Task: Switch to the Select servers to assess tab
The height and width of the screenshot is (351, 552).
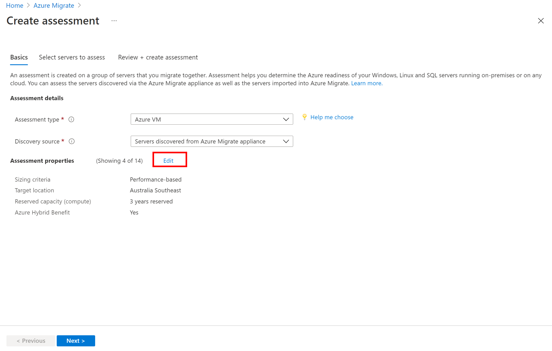Action: (x=72, y=57)
